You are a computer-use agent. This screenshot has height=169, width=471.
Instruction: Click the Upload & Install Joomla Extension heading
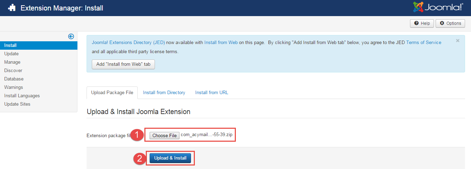138,112
